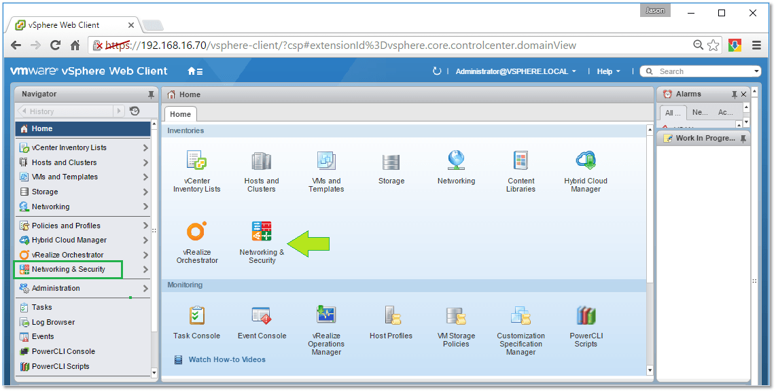
Task: Expand Networking & Security chevron in Navigator
Action: [x=145, y=269]
